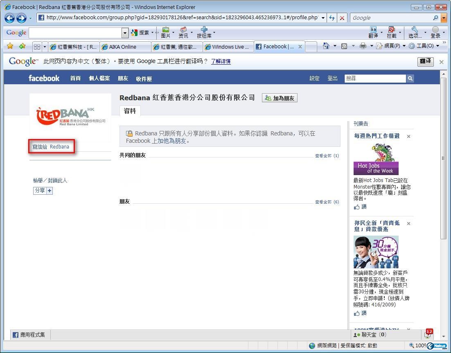
Task: Click the Print icon
Action: coord(363,46)
